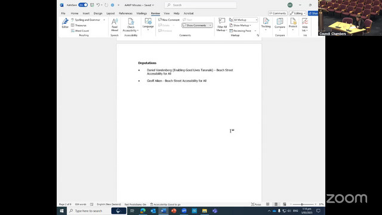Open PowerPoint from the taskbar
This screenshot has height=215, width=382.
click(x=174, y=211)
